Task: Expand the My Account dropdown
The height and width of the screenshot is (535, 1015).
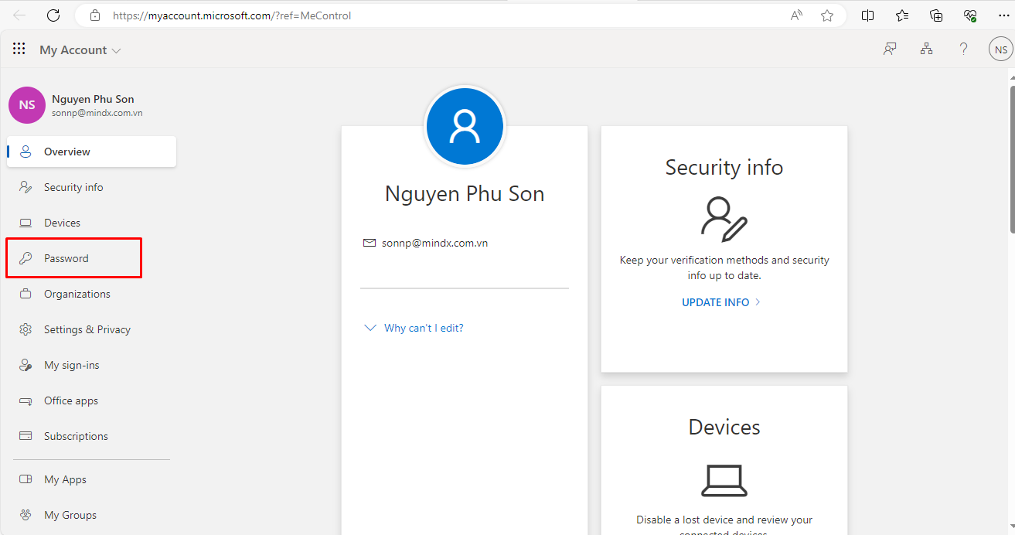Action: click(x=80, y=50)
